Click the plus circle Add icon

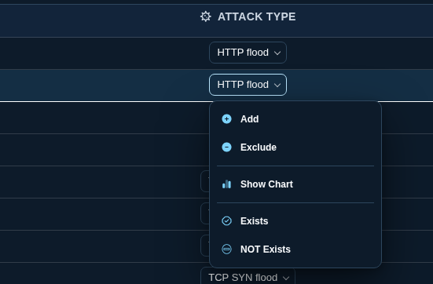point(227,119)
